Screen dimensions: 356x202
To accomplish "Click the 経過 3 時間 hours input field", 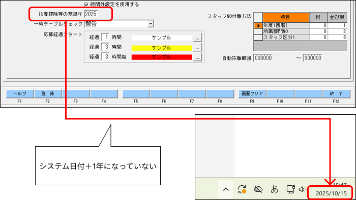I will point(105,47).
